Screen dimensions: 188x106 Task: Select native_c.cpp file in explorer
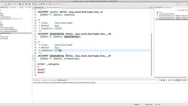tap(4, 37)
